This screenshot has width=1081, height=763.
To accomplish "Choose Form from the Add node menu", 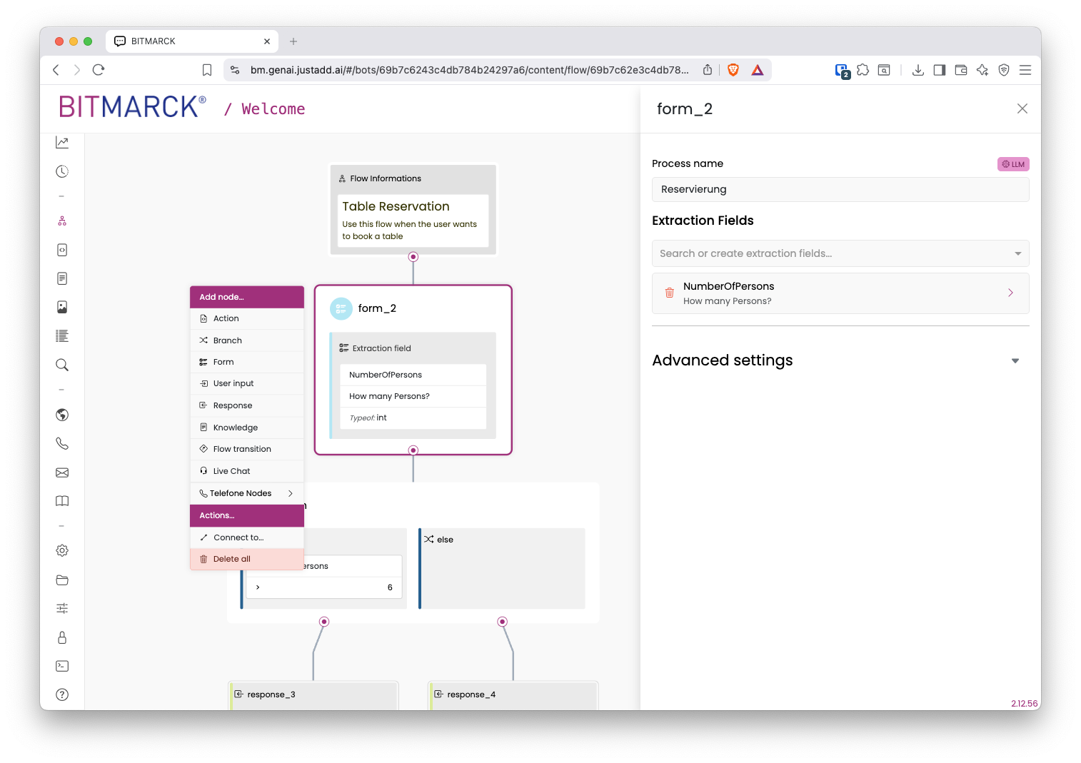I will click(247, 362).
